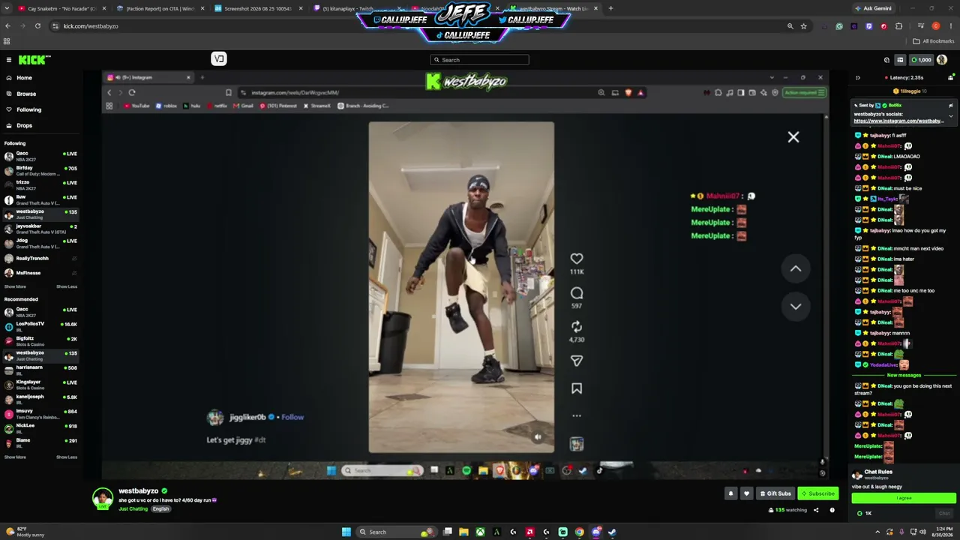Open westbabyzo Instagram link in pinned message
This screenshot has height=540, width=960.
tap(898, 121)
